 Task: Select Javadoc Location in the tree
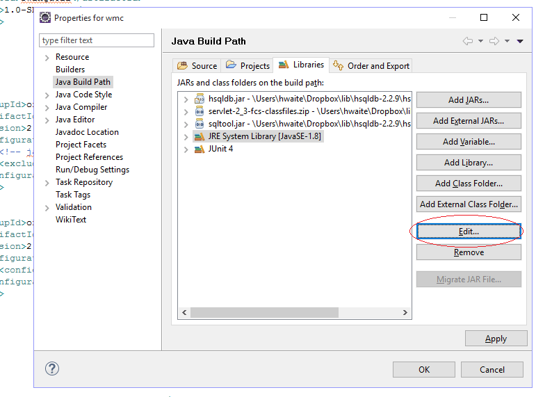pos(87,132)
